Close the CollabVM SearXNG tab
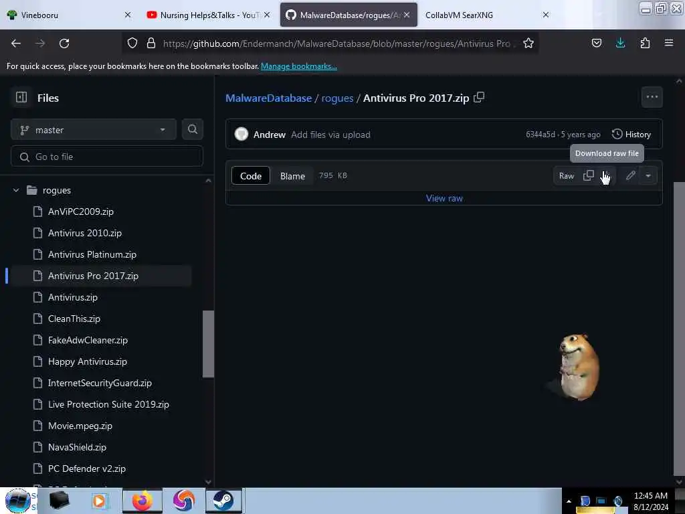685x514 pixels. [x=546, y=15]
